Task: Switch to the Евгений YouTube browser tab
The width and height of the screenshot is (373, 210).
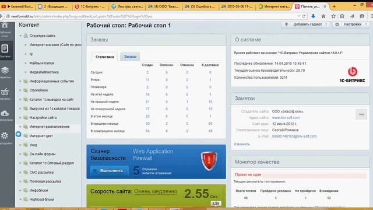Action: (17, 6)
